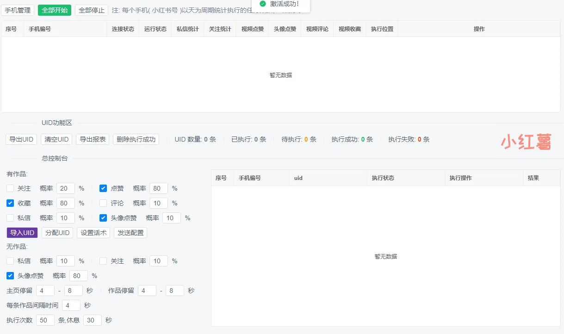Viewport: 564px width, 334px height.
Task: Stop all tasks via 全部停止
Action: point(92,10)
